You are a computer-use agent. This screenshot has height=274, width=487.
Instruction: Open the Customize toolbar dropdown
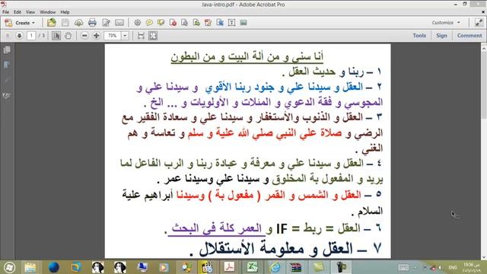tap(446, 22)
